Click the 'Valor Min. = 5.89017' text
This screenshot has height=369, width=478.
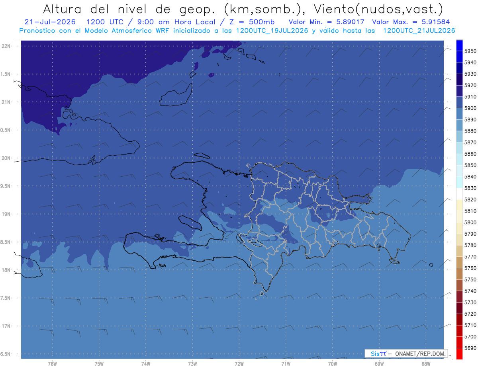click(x=327, y=22)
